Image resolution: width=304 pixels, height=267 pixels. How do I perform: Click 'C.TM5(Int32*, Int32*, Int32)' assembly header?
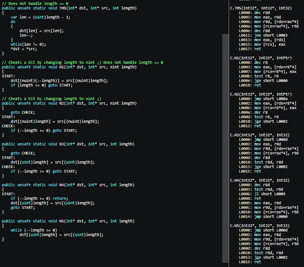(261, 8)
